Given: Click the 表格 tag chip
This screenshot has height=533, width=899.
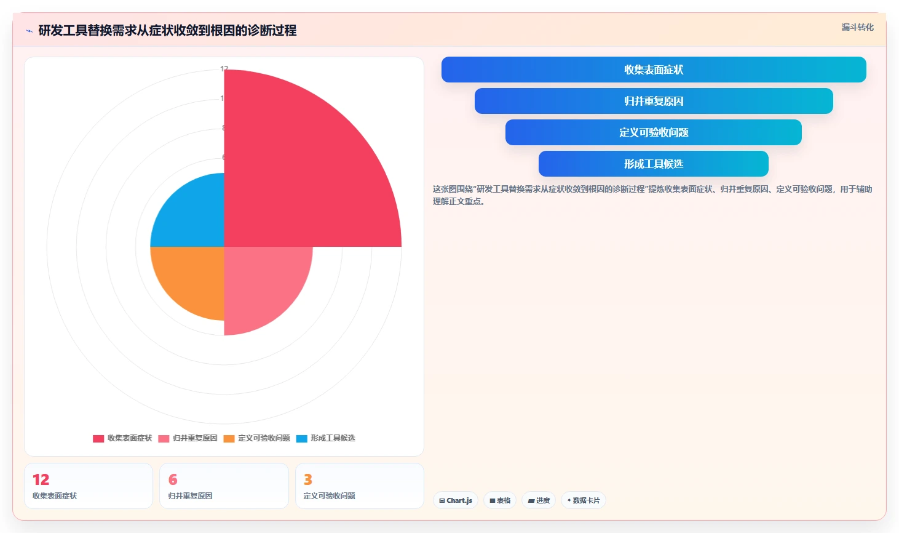Looking at the screenshot, I should 500,500.
